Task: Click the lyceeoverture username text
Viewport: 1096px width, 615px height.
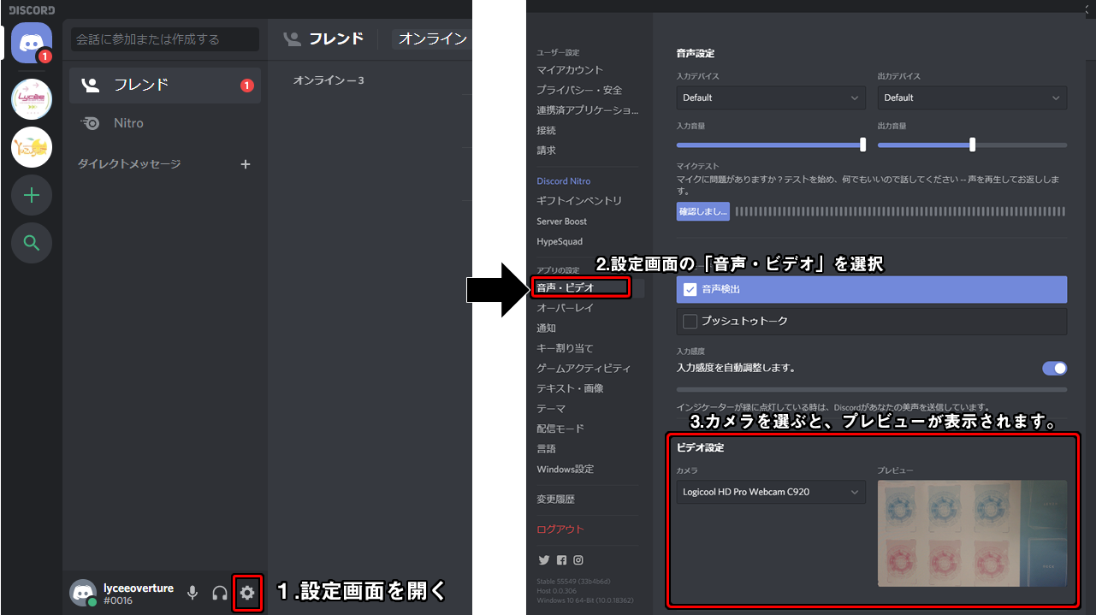Action: 139,588
